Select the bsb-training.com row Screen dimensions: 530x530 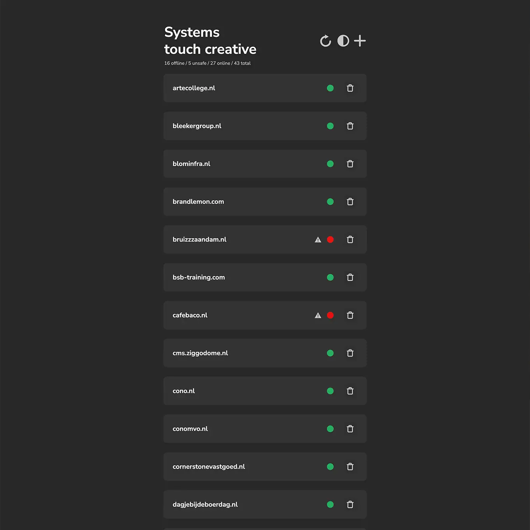(199, 277)
